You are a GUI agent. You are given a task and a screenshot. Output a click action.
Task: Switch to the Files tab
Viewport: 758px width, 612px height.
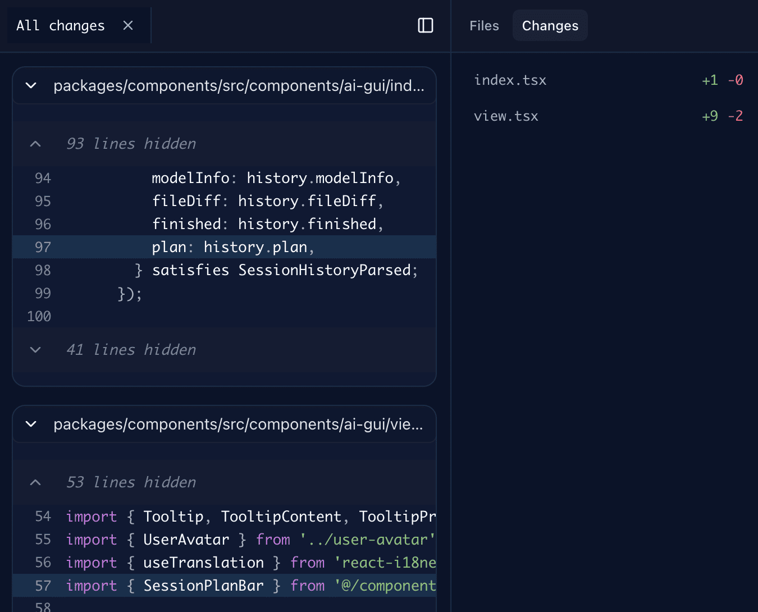484,25
